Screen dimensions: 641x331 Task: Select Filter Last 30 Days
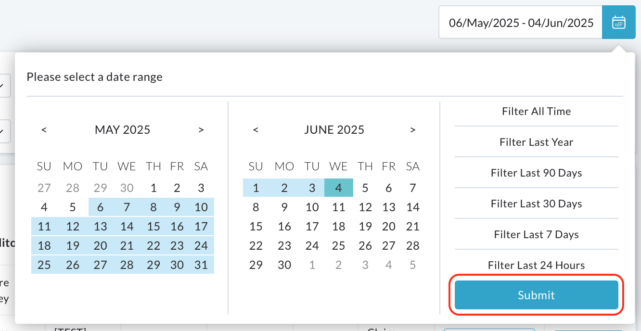(536, 204)
